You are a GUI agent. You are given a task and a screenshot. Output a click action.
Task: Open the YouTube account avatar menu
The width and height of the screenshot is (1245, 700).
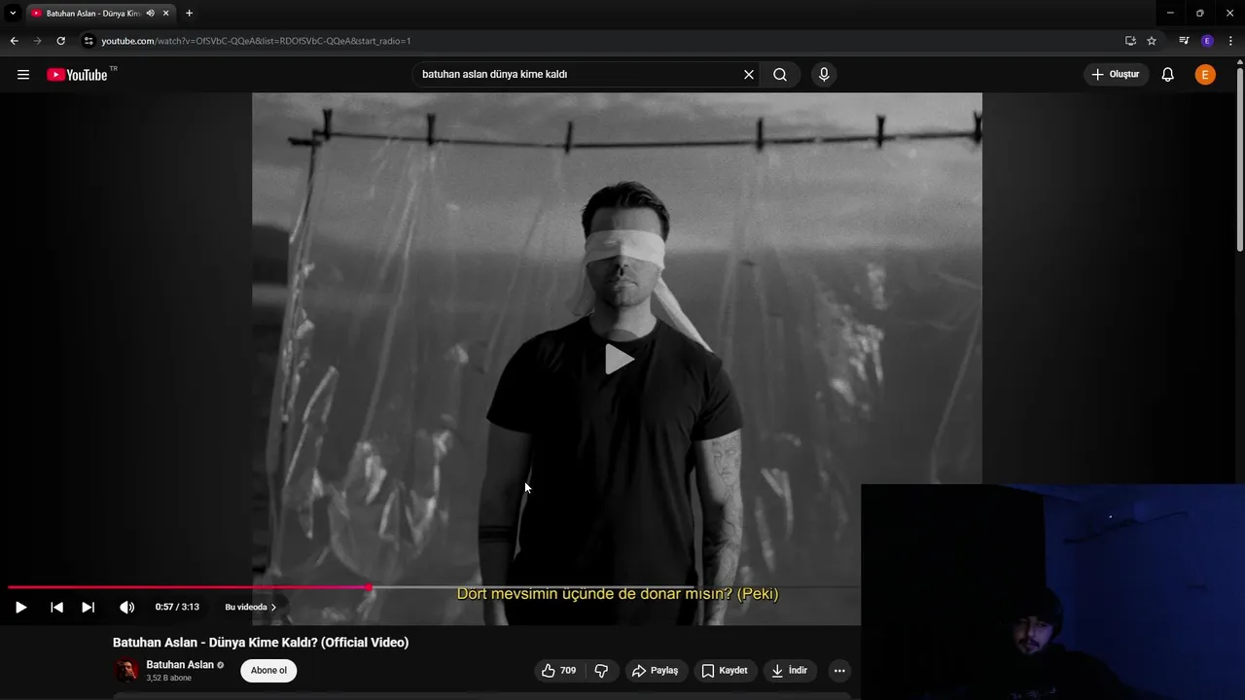pos(1205,75)
